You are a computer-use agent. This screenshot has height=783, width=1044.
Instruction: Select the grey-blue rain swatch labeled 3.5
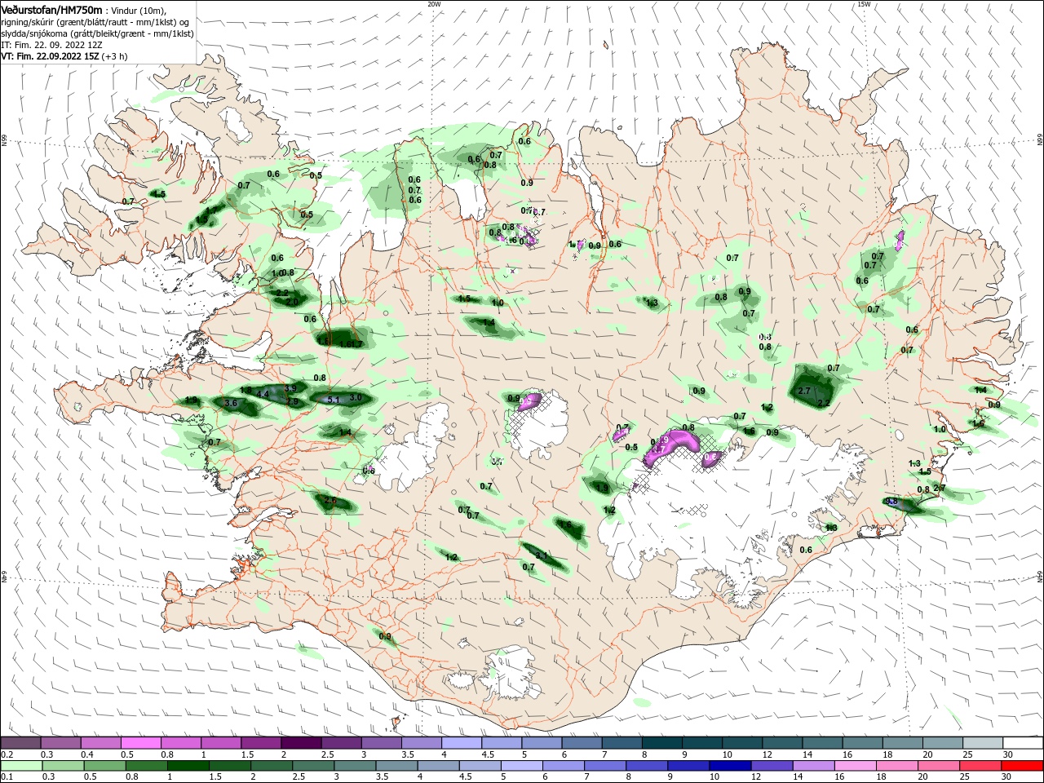[396, 766]
